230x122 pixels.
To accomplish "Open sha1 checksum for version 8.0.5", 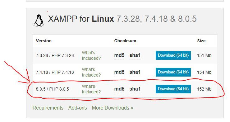I will point(135,89).
